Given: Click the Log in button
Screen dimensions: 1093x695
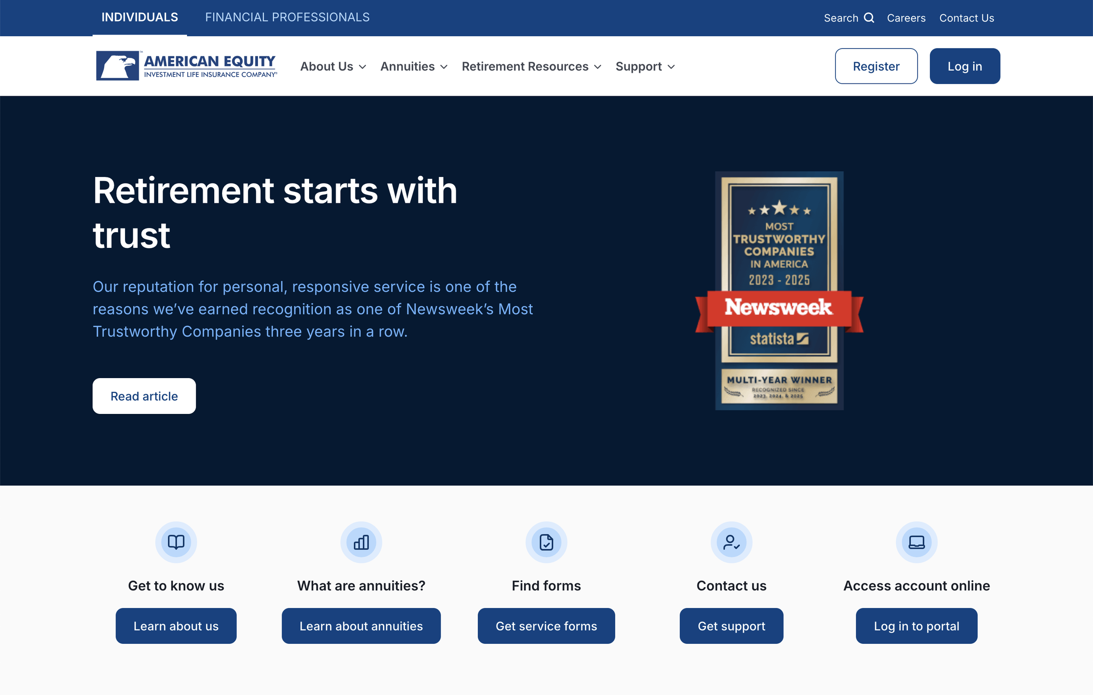Looking at the screenshot, I should coord(964,66).
